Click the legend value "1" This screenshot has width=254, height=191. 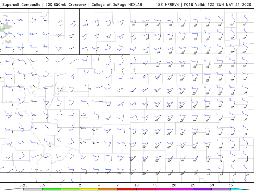click(61, 185)
